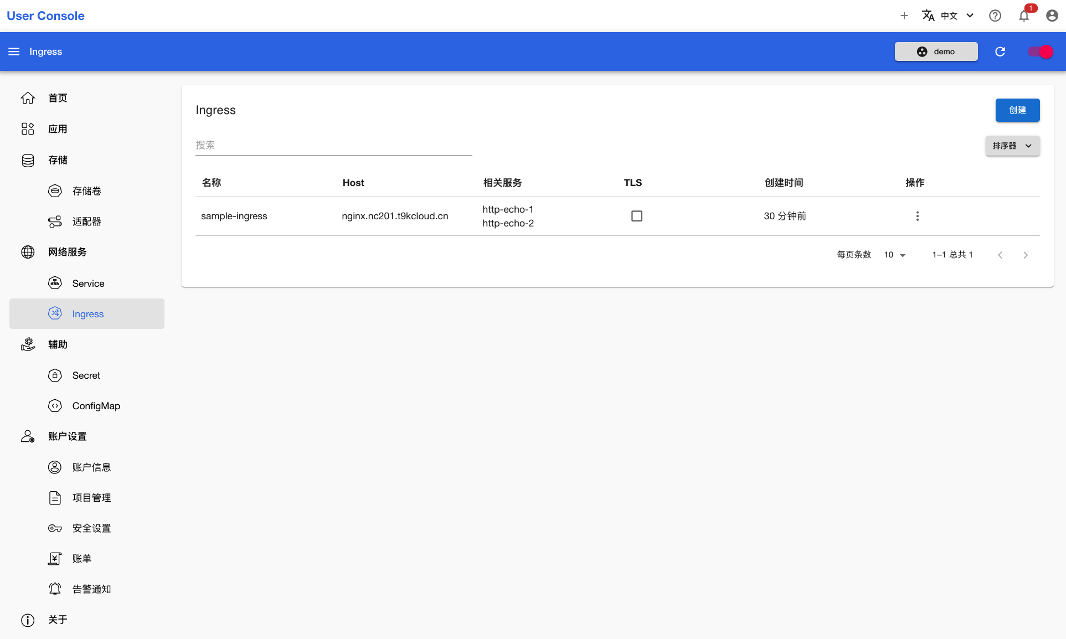The height and width of the screenshot is (639, 1066).
Task: Click the profile icon beside 账户信息
Action: pos(55,467)
